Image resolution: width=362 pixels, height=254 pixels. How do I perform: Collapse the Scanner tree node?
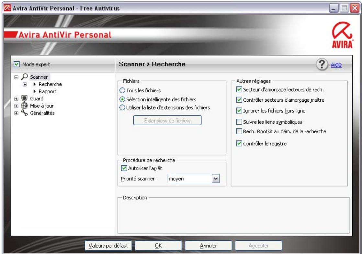click(16, 77)
